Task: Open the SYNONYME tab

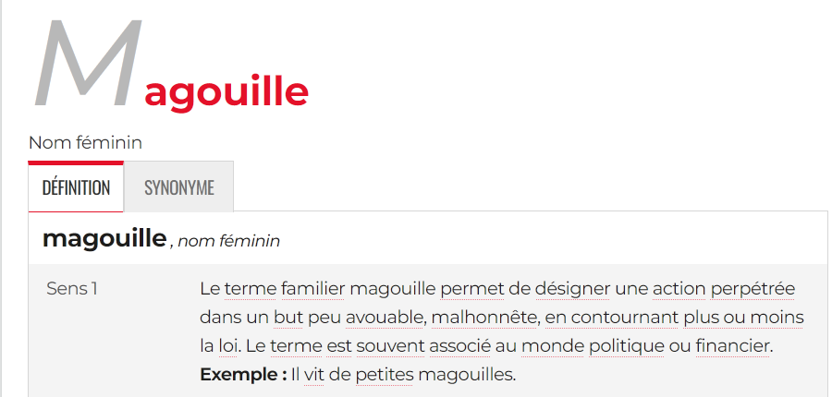Action: pos(178,187)
